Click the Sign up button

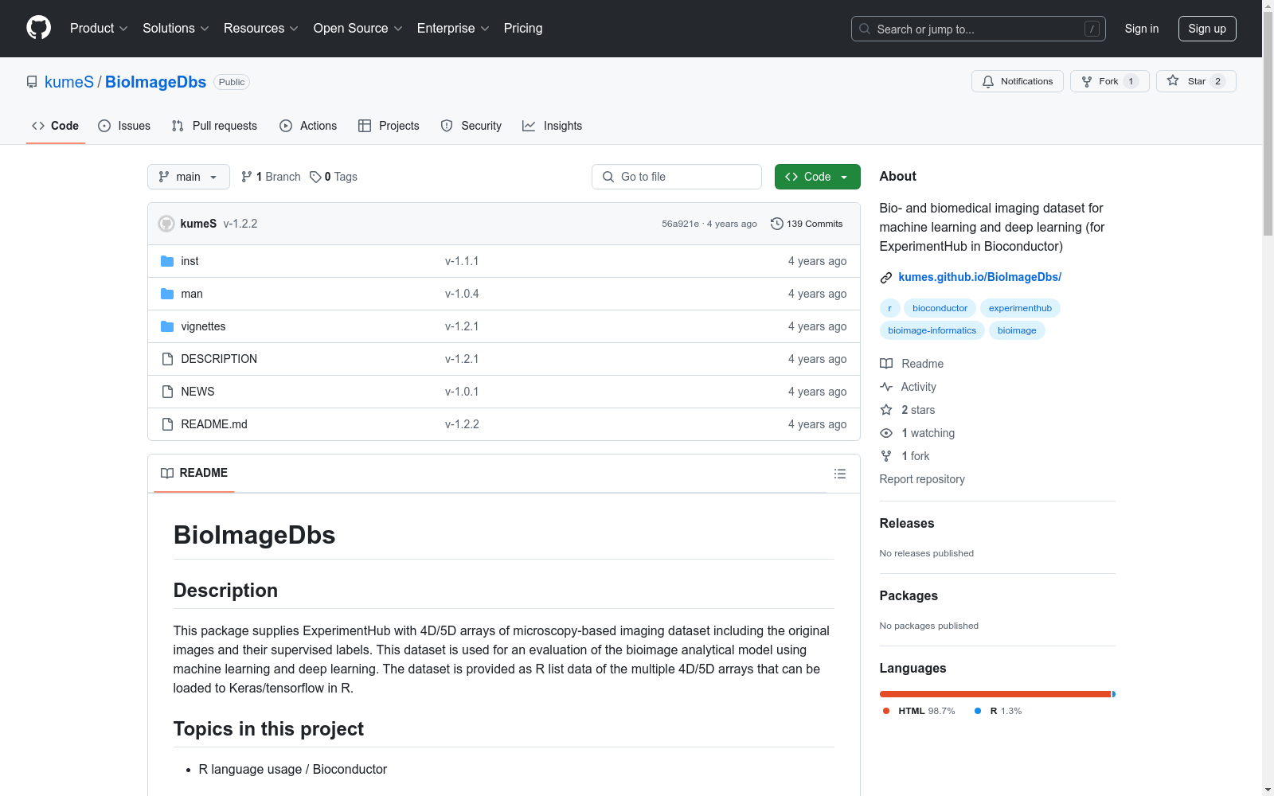1207,29
